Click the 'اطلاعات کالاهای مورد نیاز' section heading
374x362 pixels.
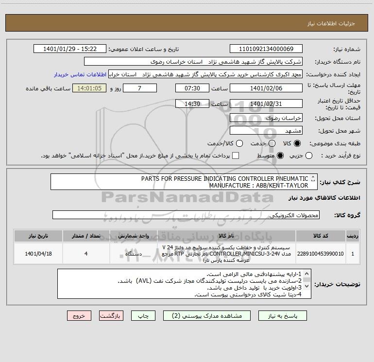(x=324, y=198)
